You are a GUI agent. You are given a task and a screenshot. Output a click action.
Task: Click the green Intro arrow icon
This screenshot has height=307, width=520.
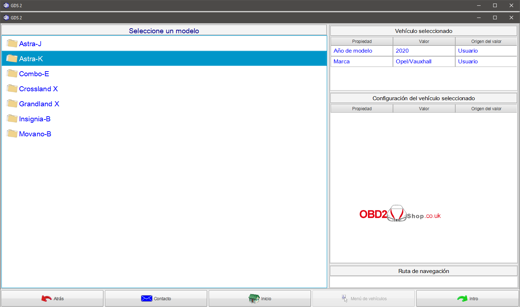(462, 298)
